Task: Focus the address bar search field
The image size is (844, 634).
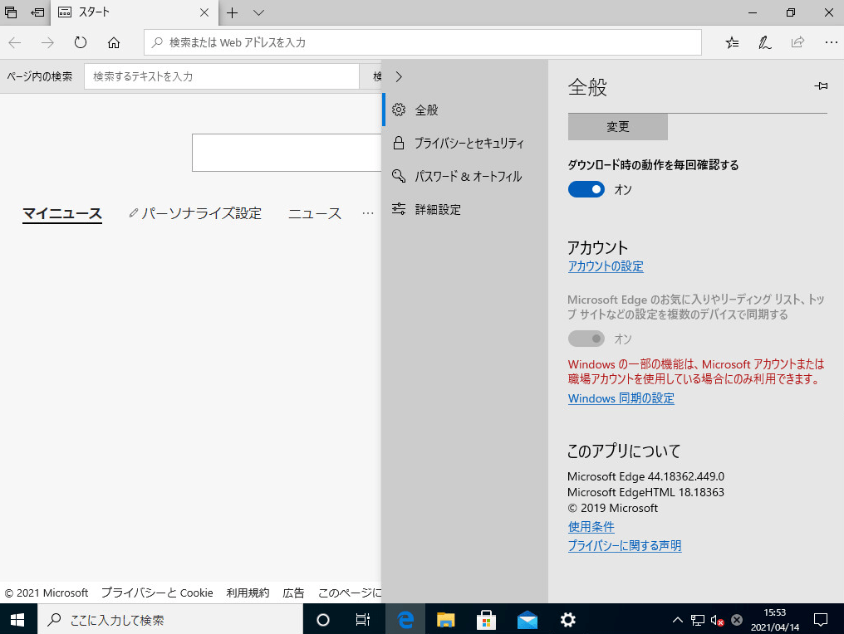Action: tap(423, 42)
